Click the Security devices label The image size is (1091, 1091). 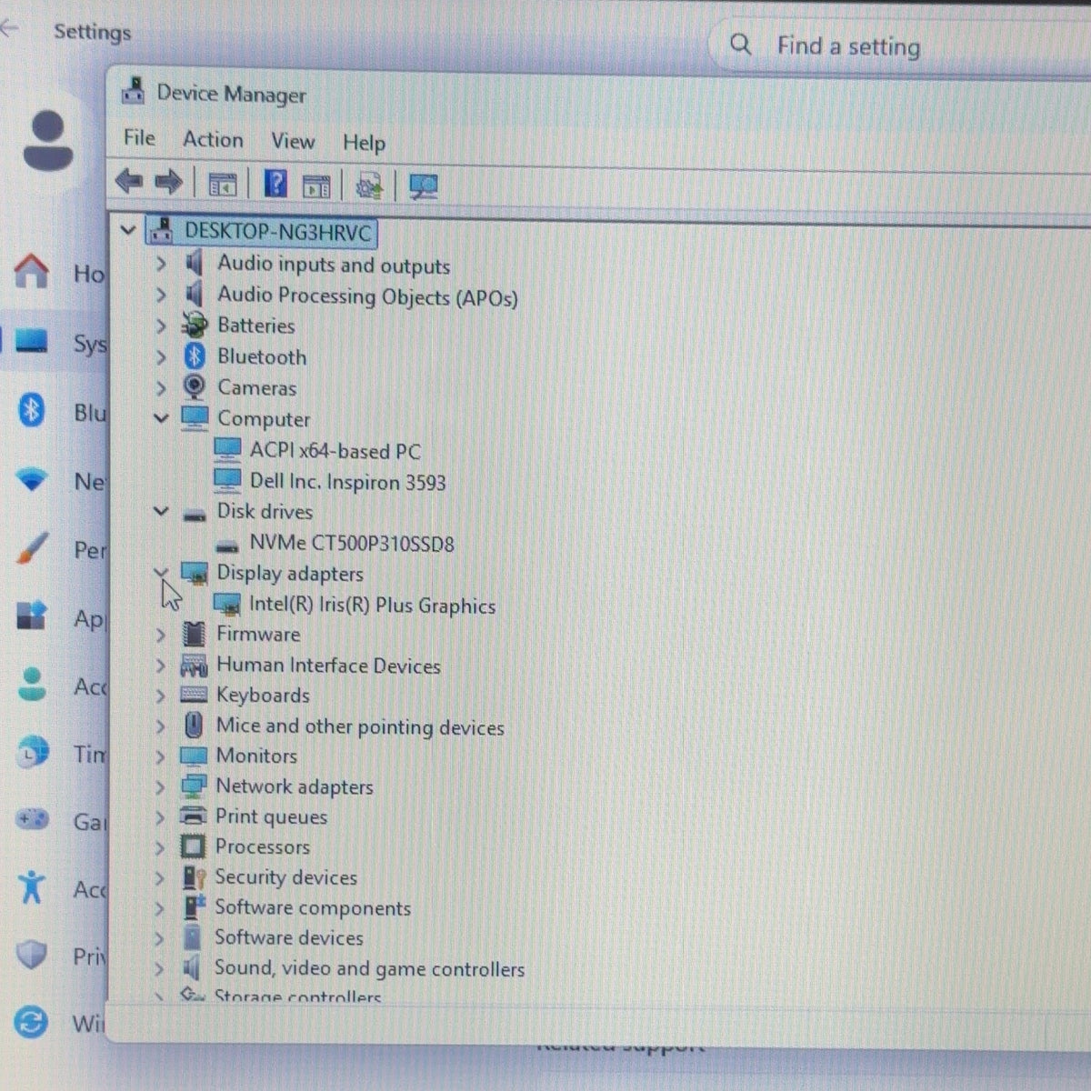coord(285,877)
